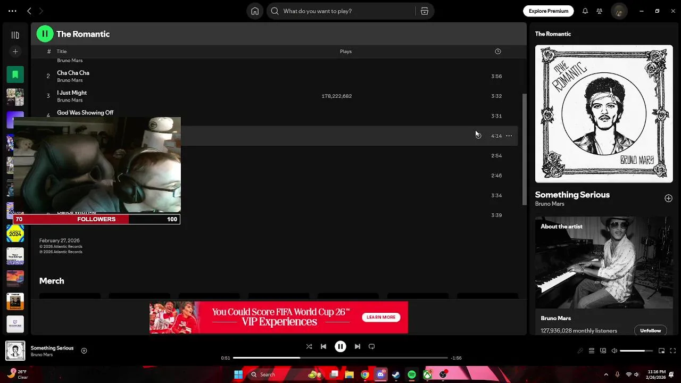681x383 pixels.
Task: Create a new playlist with plus icon
Action: [x=15, y=52]
